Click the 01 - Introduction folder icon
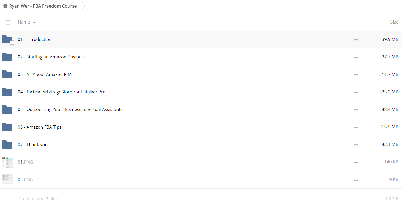This screenshot has height=211, width=402. [x=7, y=39]
